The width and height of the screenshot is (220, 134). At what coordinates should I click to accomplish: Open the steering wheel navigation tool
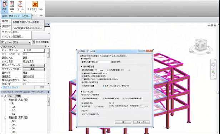pyautogui.click(x=213, y=64)
